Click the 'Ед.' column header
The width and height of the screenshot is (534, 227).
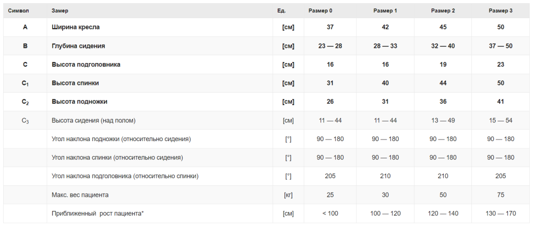coord(281,11)
